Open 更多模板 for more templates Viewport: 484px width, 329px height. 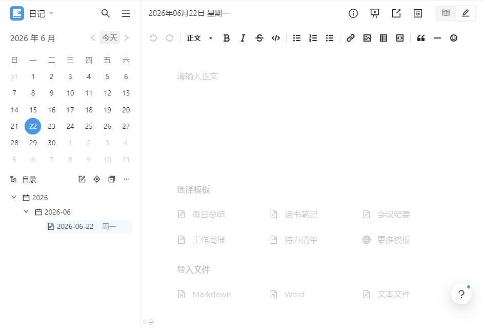[386, 240]
